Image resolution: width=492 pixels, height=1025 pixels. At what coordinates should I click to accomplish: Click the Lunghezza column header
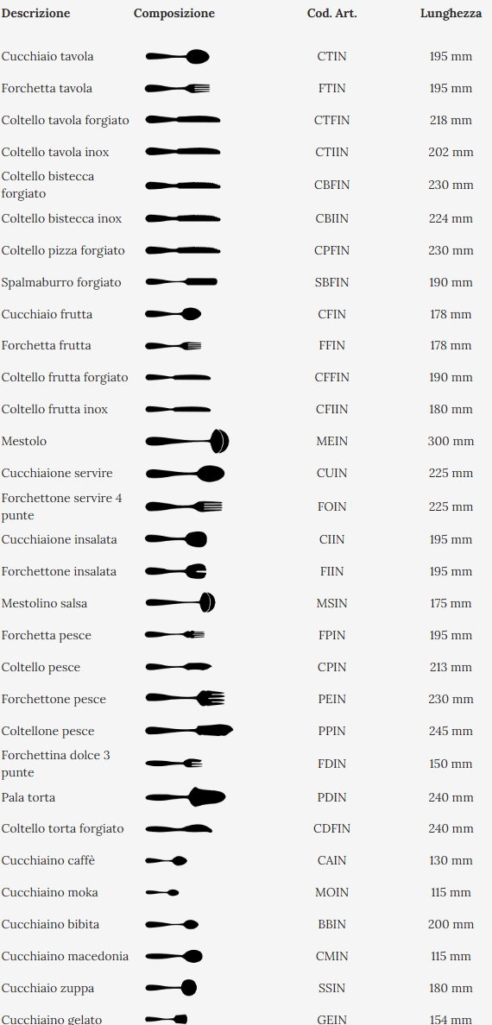(451, 13)
